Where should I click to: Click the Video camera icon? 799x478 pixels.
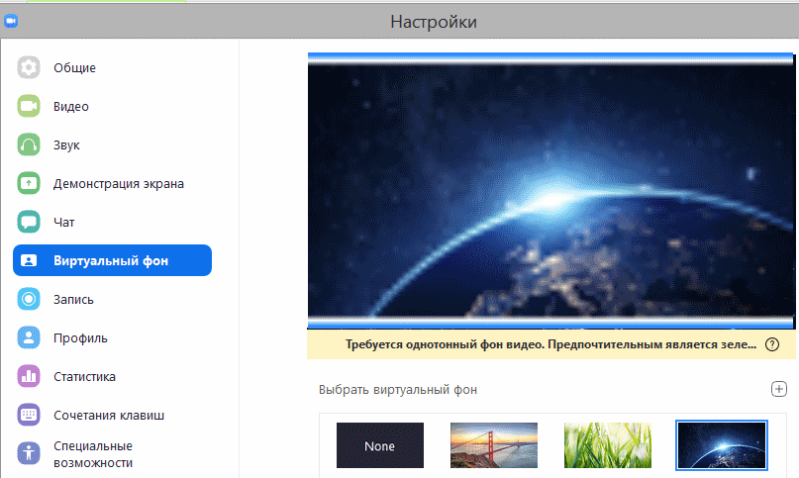pos(29,106)
